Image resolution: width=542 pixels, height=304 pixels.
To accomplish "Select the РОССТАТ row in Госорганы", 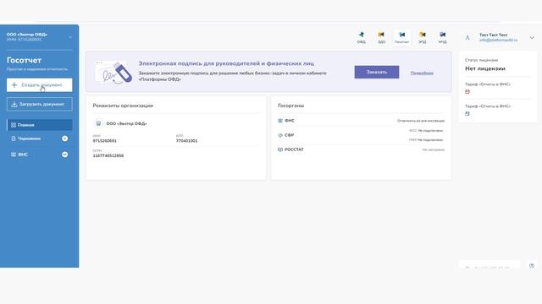I will pyautogui.click(x=362, y=149).
